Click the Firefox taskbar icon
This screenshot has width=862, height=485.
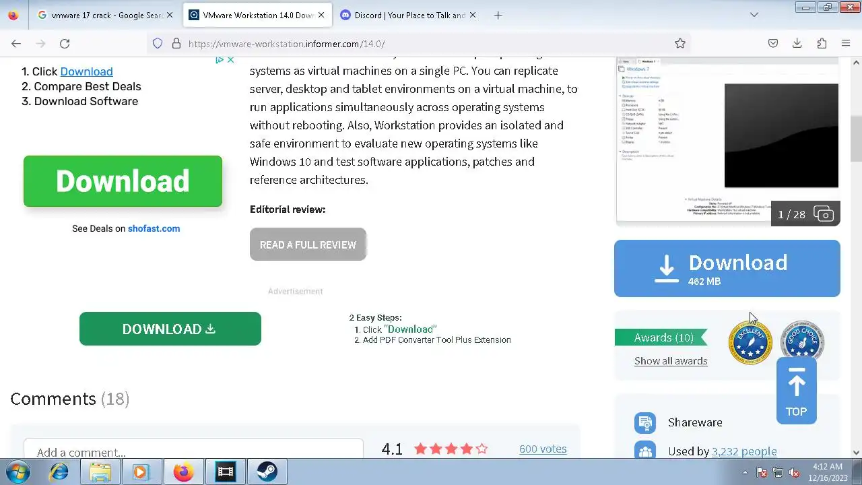pyautogui.click(x=183, y=472)
